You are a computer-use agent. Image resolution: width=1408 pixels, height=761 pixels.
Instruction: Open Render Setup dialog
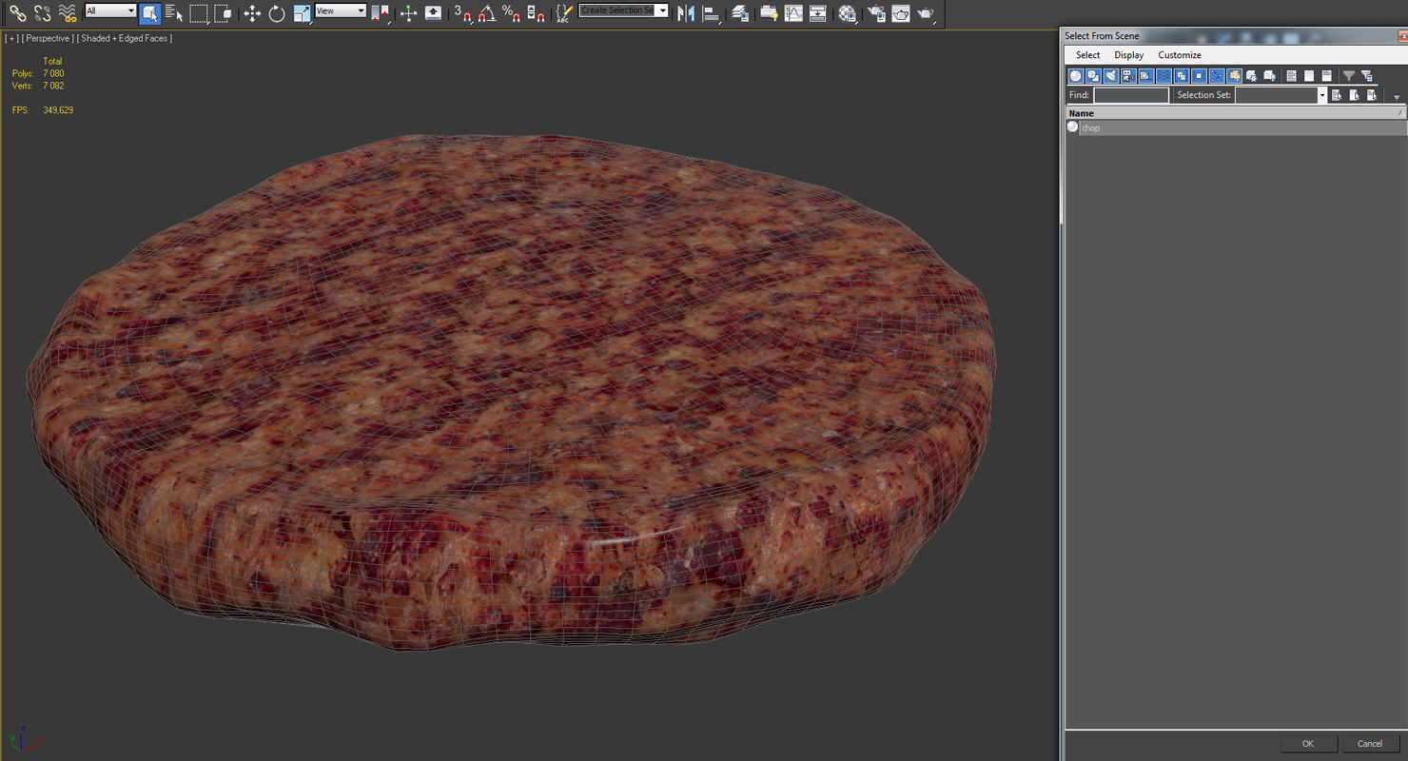[876, 13]
